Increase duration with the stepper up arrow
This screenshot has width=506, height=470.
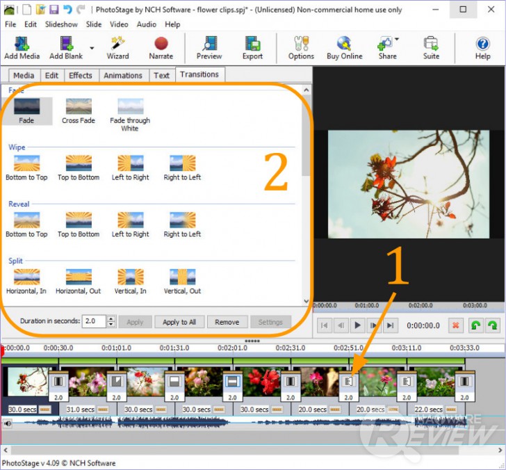pyautogui.click(x=111, y=318)
